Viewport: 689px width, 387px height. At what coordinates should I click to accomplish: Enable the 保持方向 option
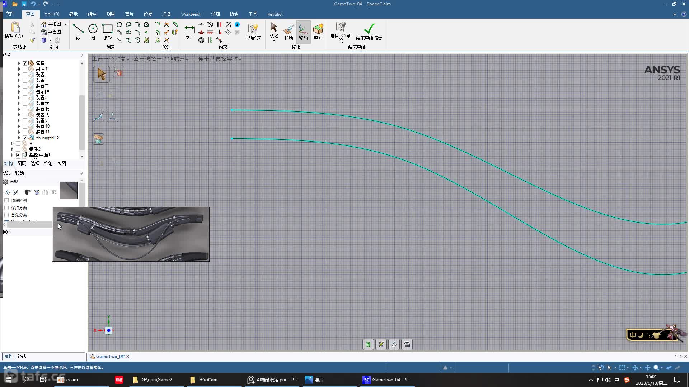(6, 208)
